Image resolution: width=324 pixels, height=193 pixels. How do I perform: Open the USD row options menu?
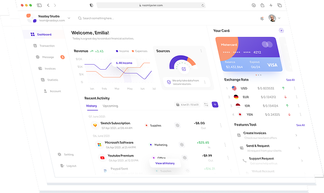pyautogui.click(x=295, y=88)
